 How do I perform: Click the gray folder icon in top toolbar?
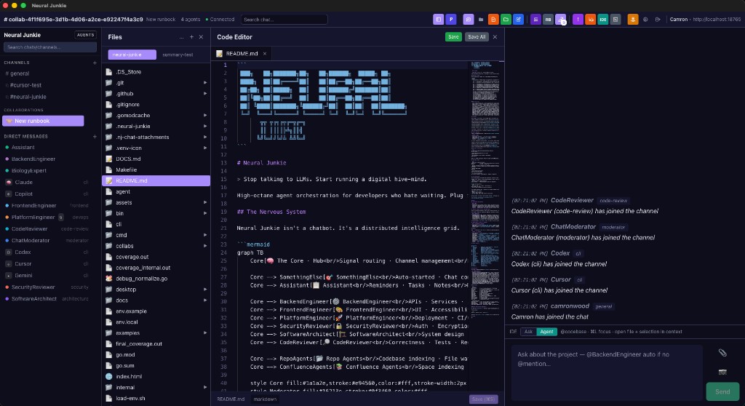click(481, 20)
